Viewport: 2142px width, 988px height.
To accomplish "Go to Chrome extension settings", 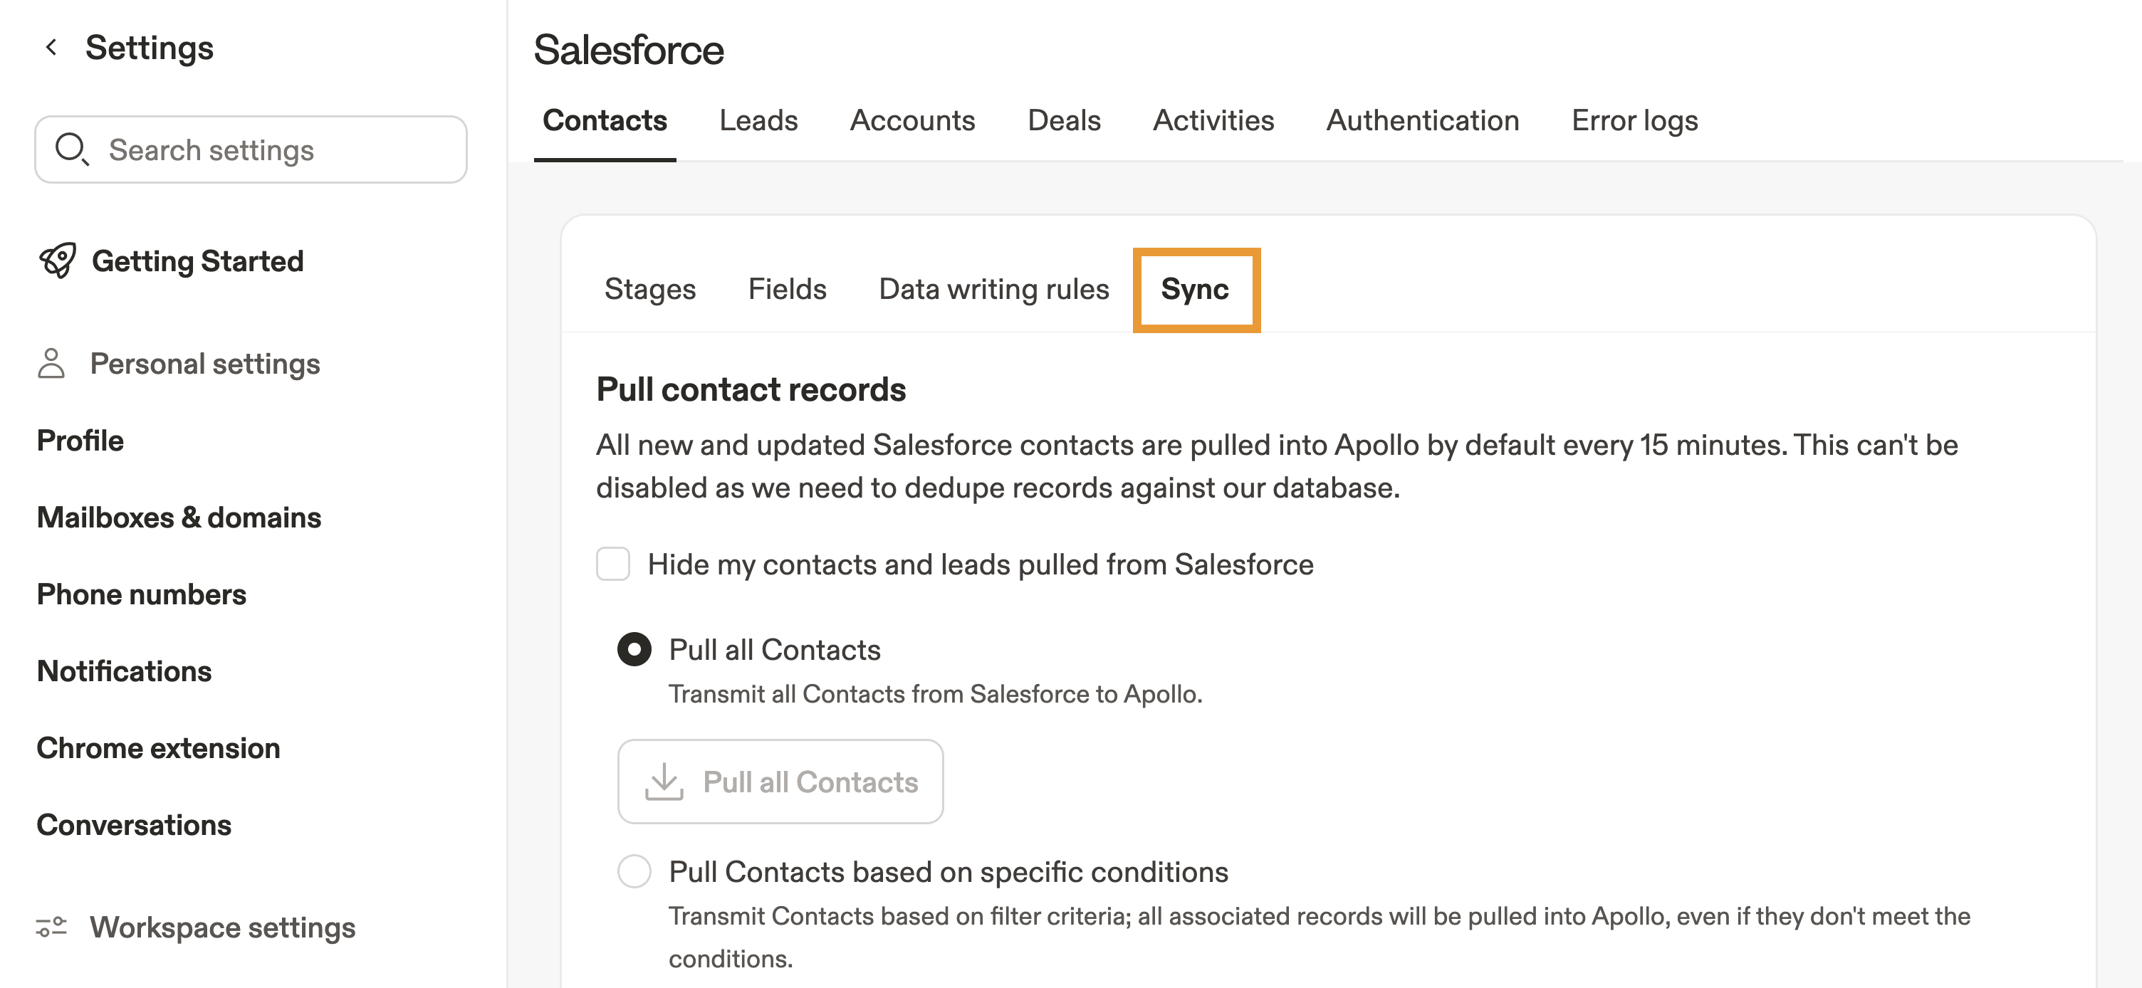I will [x=158, y=748].
